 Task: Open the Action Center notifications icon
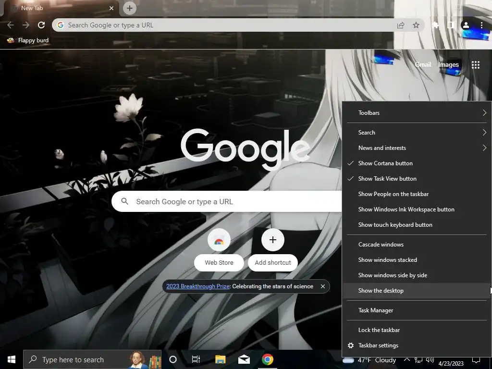(476, 360)
